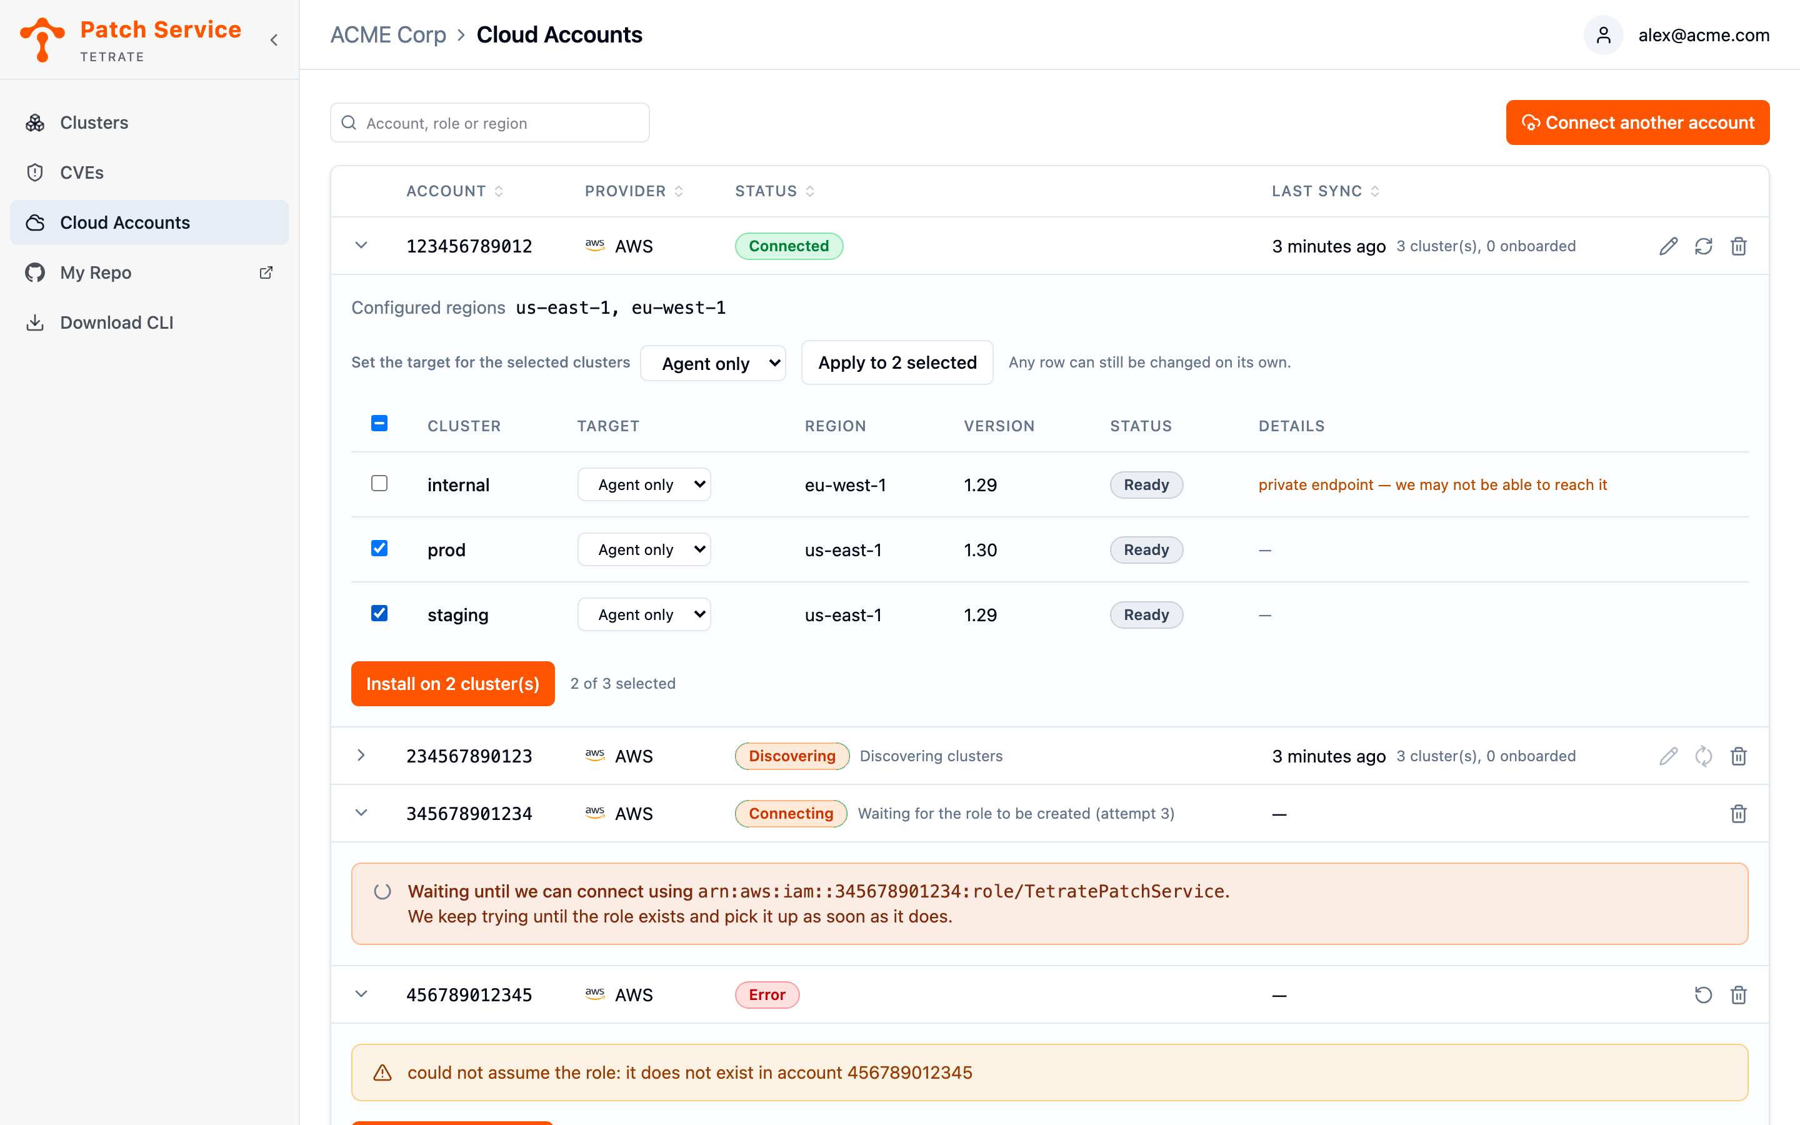The image size is (1800, 1125).
Task: Click the Connected status badge
Action: (788, 246)
